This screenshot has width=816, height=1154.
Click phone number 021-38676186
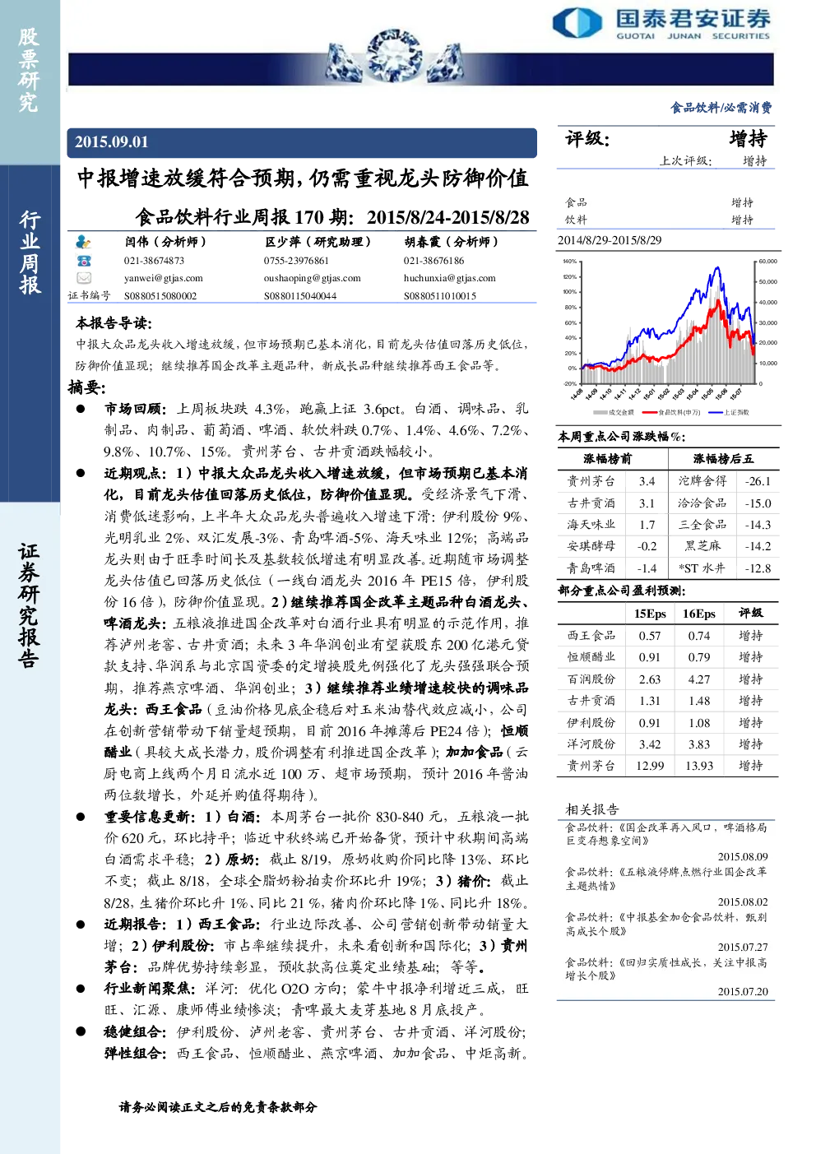pos(433,261)
